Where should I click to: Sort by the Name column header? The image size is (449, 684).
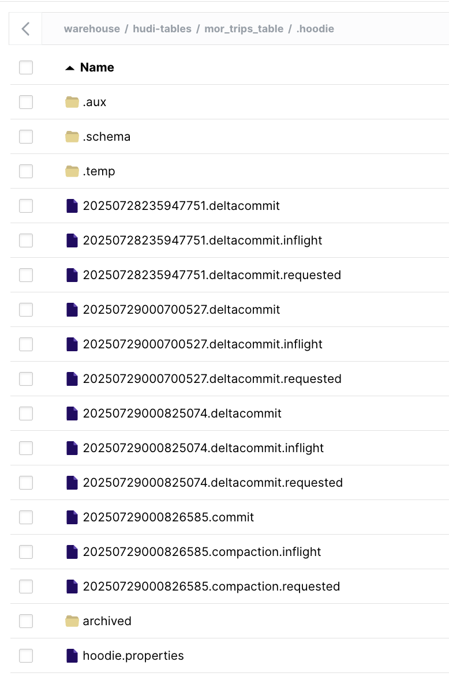pos(97,67)
